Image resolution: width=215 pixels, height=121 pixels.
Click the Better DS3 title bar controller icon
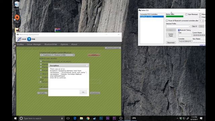[x=140, y=10]
